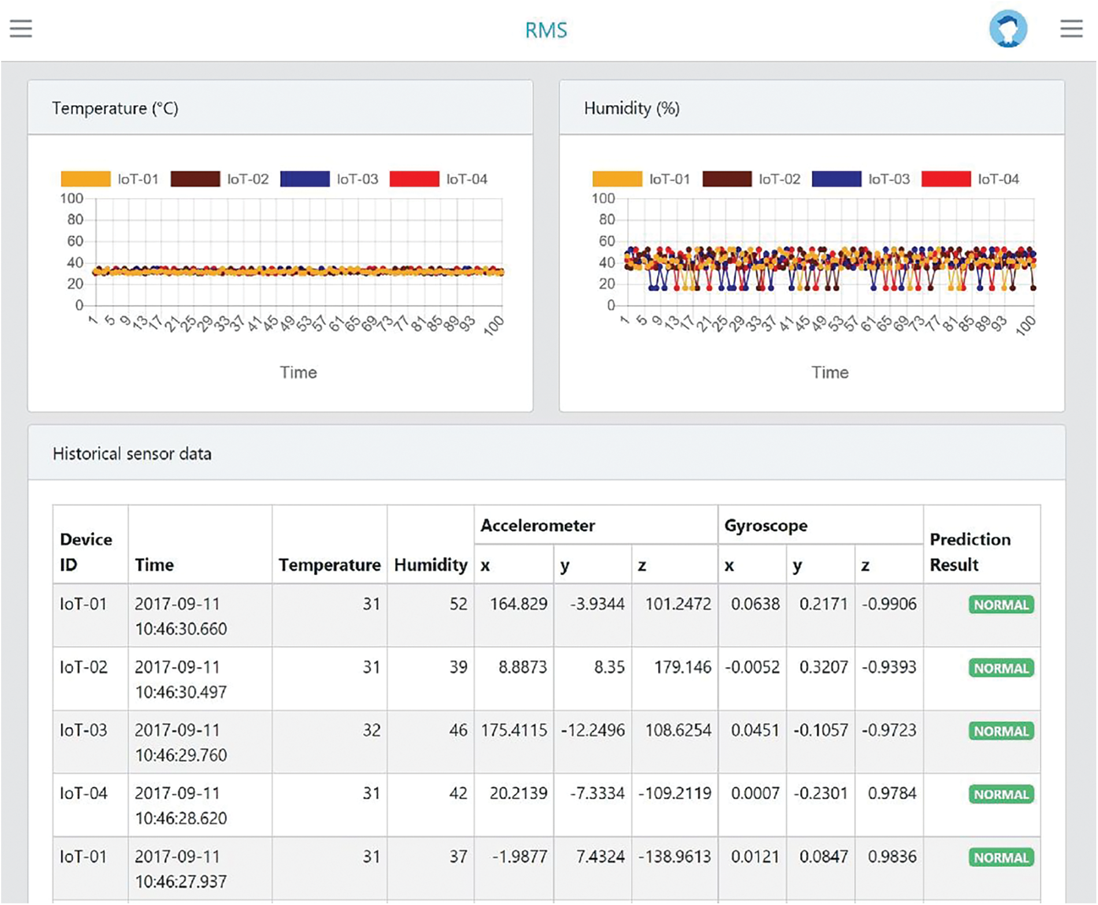Image resolution: width=1098 pixels, height=905 pixels.
Task: Click the user avatar icon
Action: click(1008, 29)
